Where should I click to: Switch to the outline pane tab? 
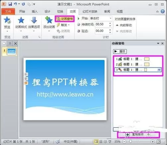click(x=10, y=43)
